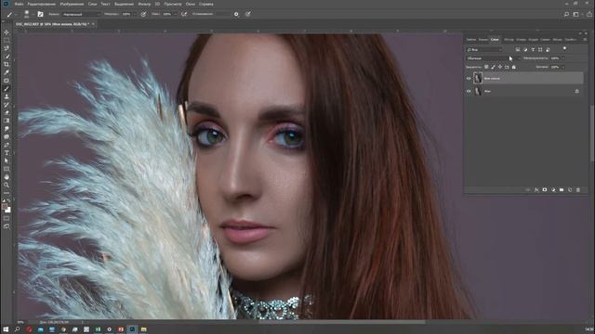This screenshot has height=334, width=595.
Task: Select the Rectangular Marquee tool
Action: (x=7, y=40)
